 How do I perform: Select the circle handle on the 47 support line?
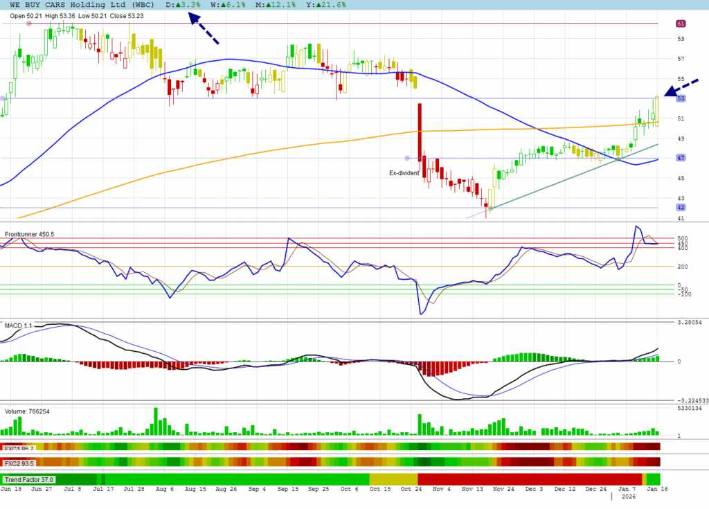[407, 159]
